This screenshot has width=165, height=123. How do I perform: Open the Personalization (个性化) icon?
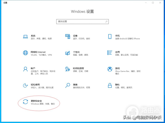[68, 53]
